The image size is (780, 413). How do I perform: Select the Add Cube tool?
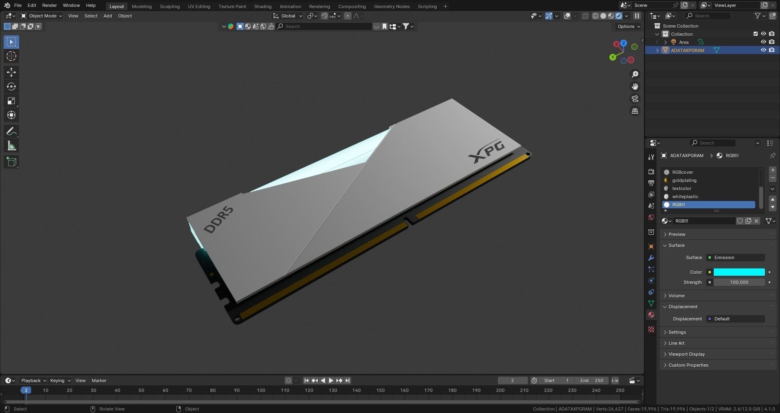pyautogui.click(x=11, y=162)
